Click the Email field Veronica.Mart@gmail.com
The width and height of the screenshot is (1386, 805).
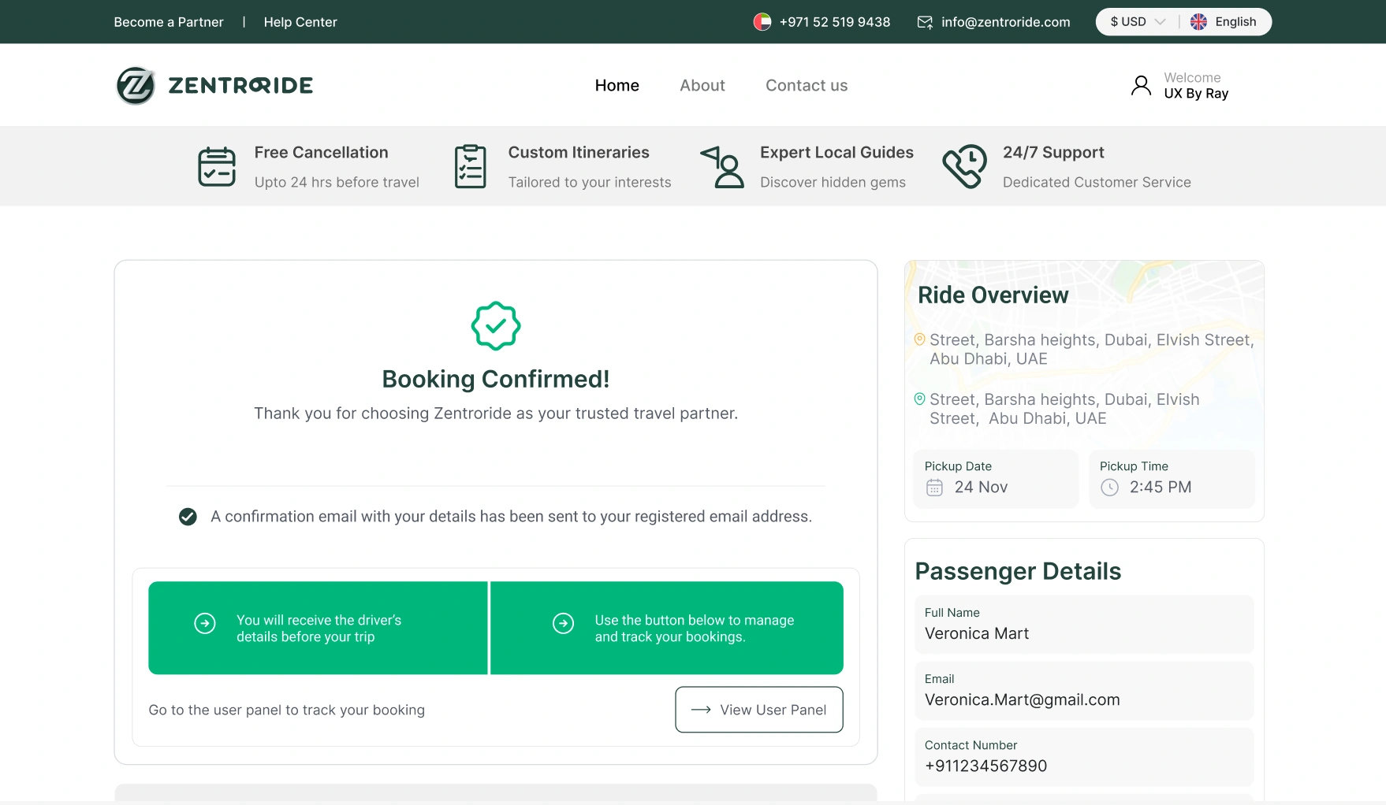click(1084, 690)
